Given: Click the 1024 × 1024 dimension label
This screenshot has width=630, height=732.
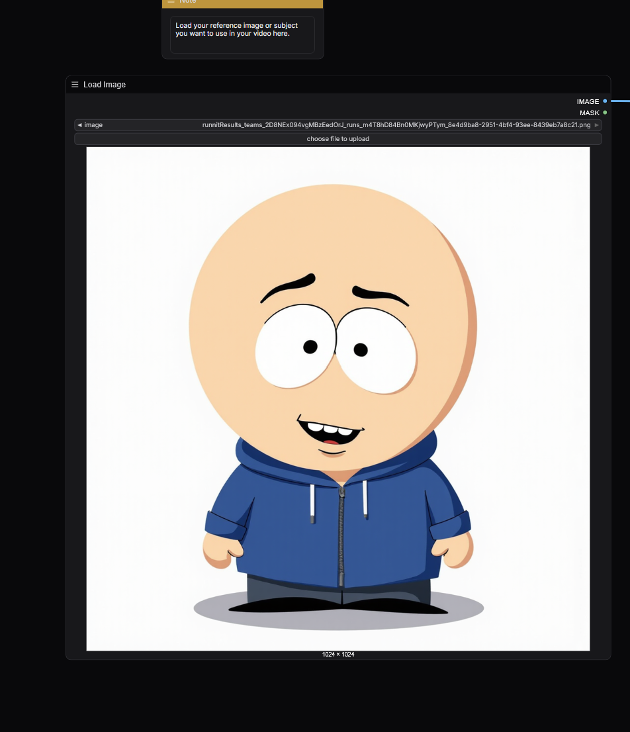Looking at the screenshot, I should (337, 654).
